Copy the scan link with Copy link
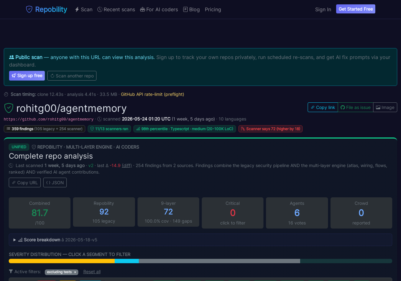 click(x=323, y=107)
